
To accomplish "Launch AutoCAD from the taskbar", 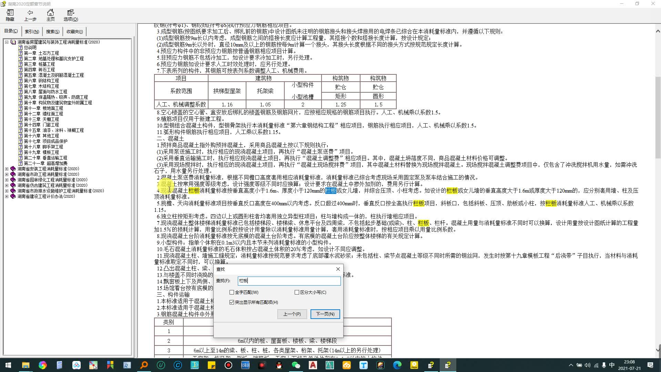I will pyautogui.click(x=313, y=365).
